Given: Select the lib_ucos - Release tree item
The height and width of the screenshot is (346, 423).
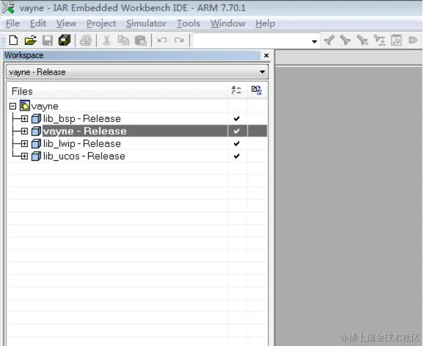Looking at the screenshot, I should (x=84, y=156).
